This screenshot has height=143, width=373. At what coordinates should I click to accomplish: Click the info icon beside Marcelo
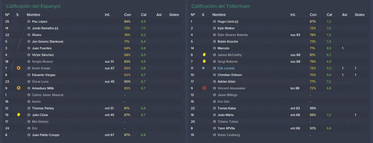pyautogui.click(x=215, y=48)
